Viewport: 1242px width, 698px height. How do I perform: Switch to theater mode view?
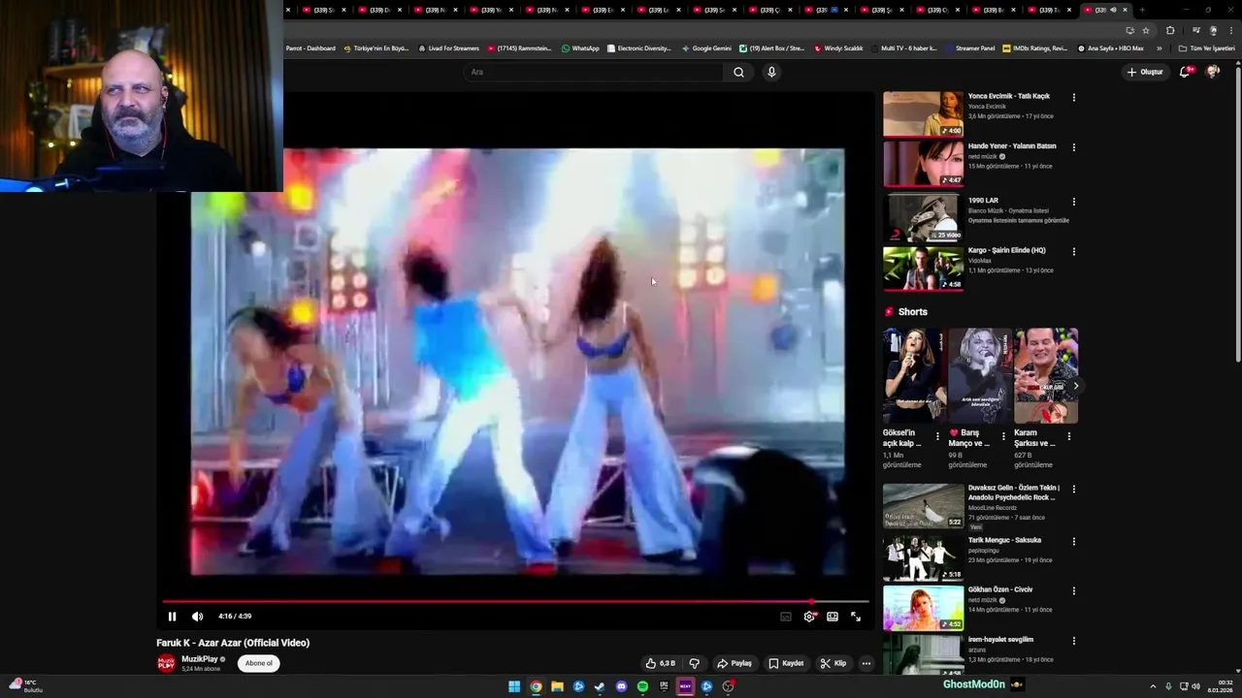click(833, 617)
